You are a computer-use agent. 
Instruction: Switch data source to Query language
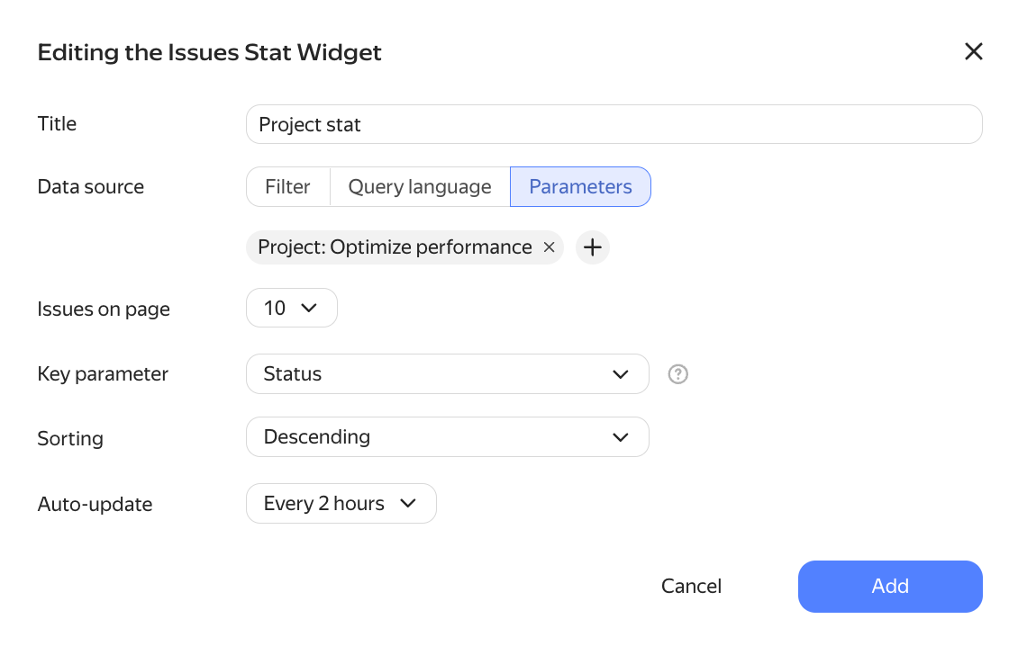pos(420,187)
